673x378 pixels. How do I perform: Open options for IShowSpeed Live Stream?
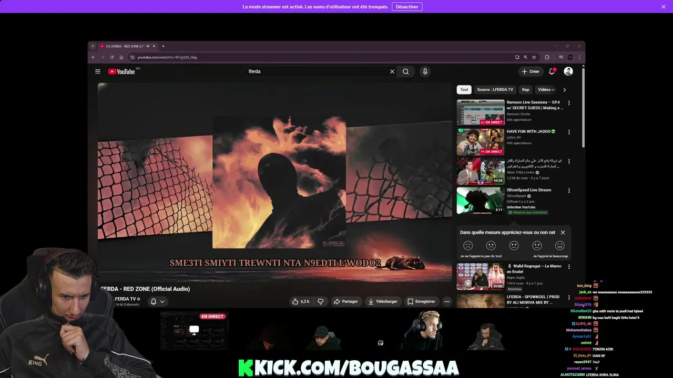[569, 191]
